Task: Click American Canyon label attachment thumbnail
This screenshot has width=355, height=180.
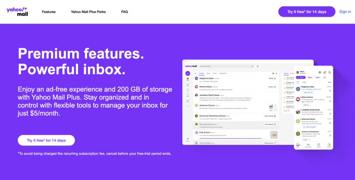Action: point(273,108)
